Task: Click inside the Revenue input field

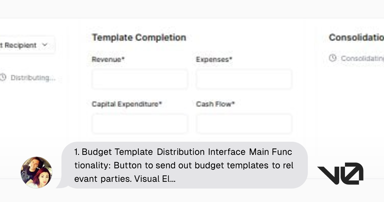Action: pyautogui.click(x=140, y=79)
